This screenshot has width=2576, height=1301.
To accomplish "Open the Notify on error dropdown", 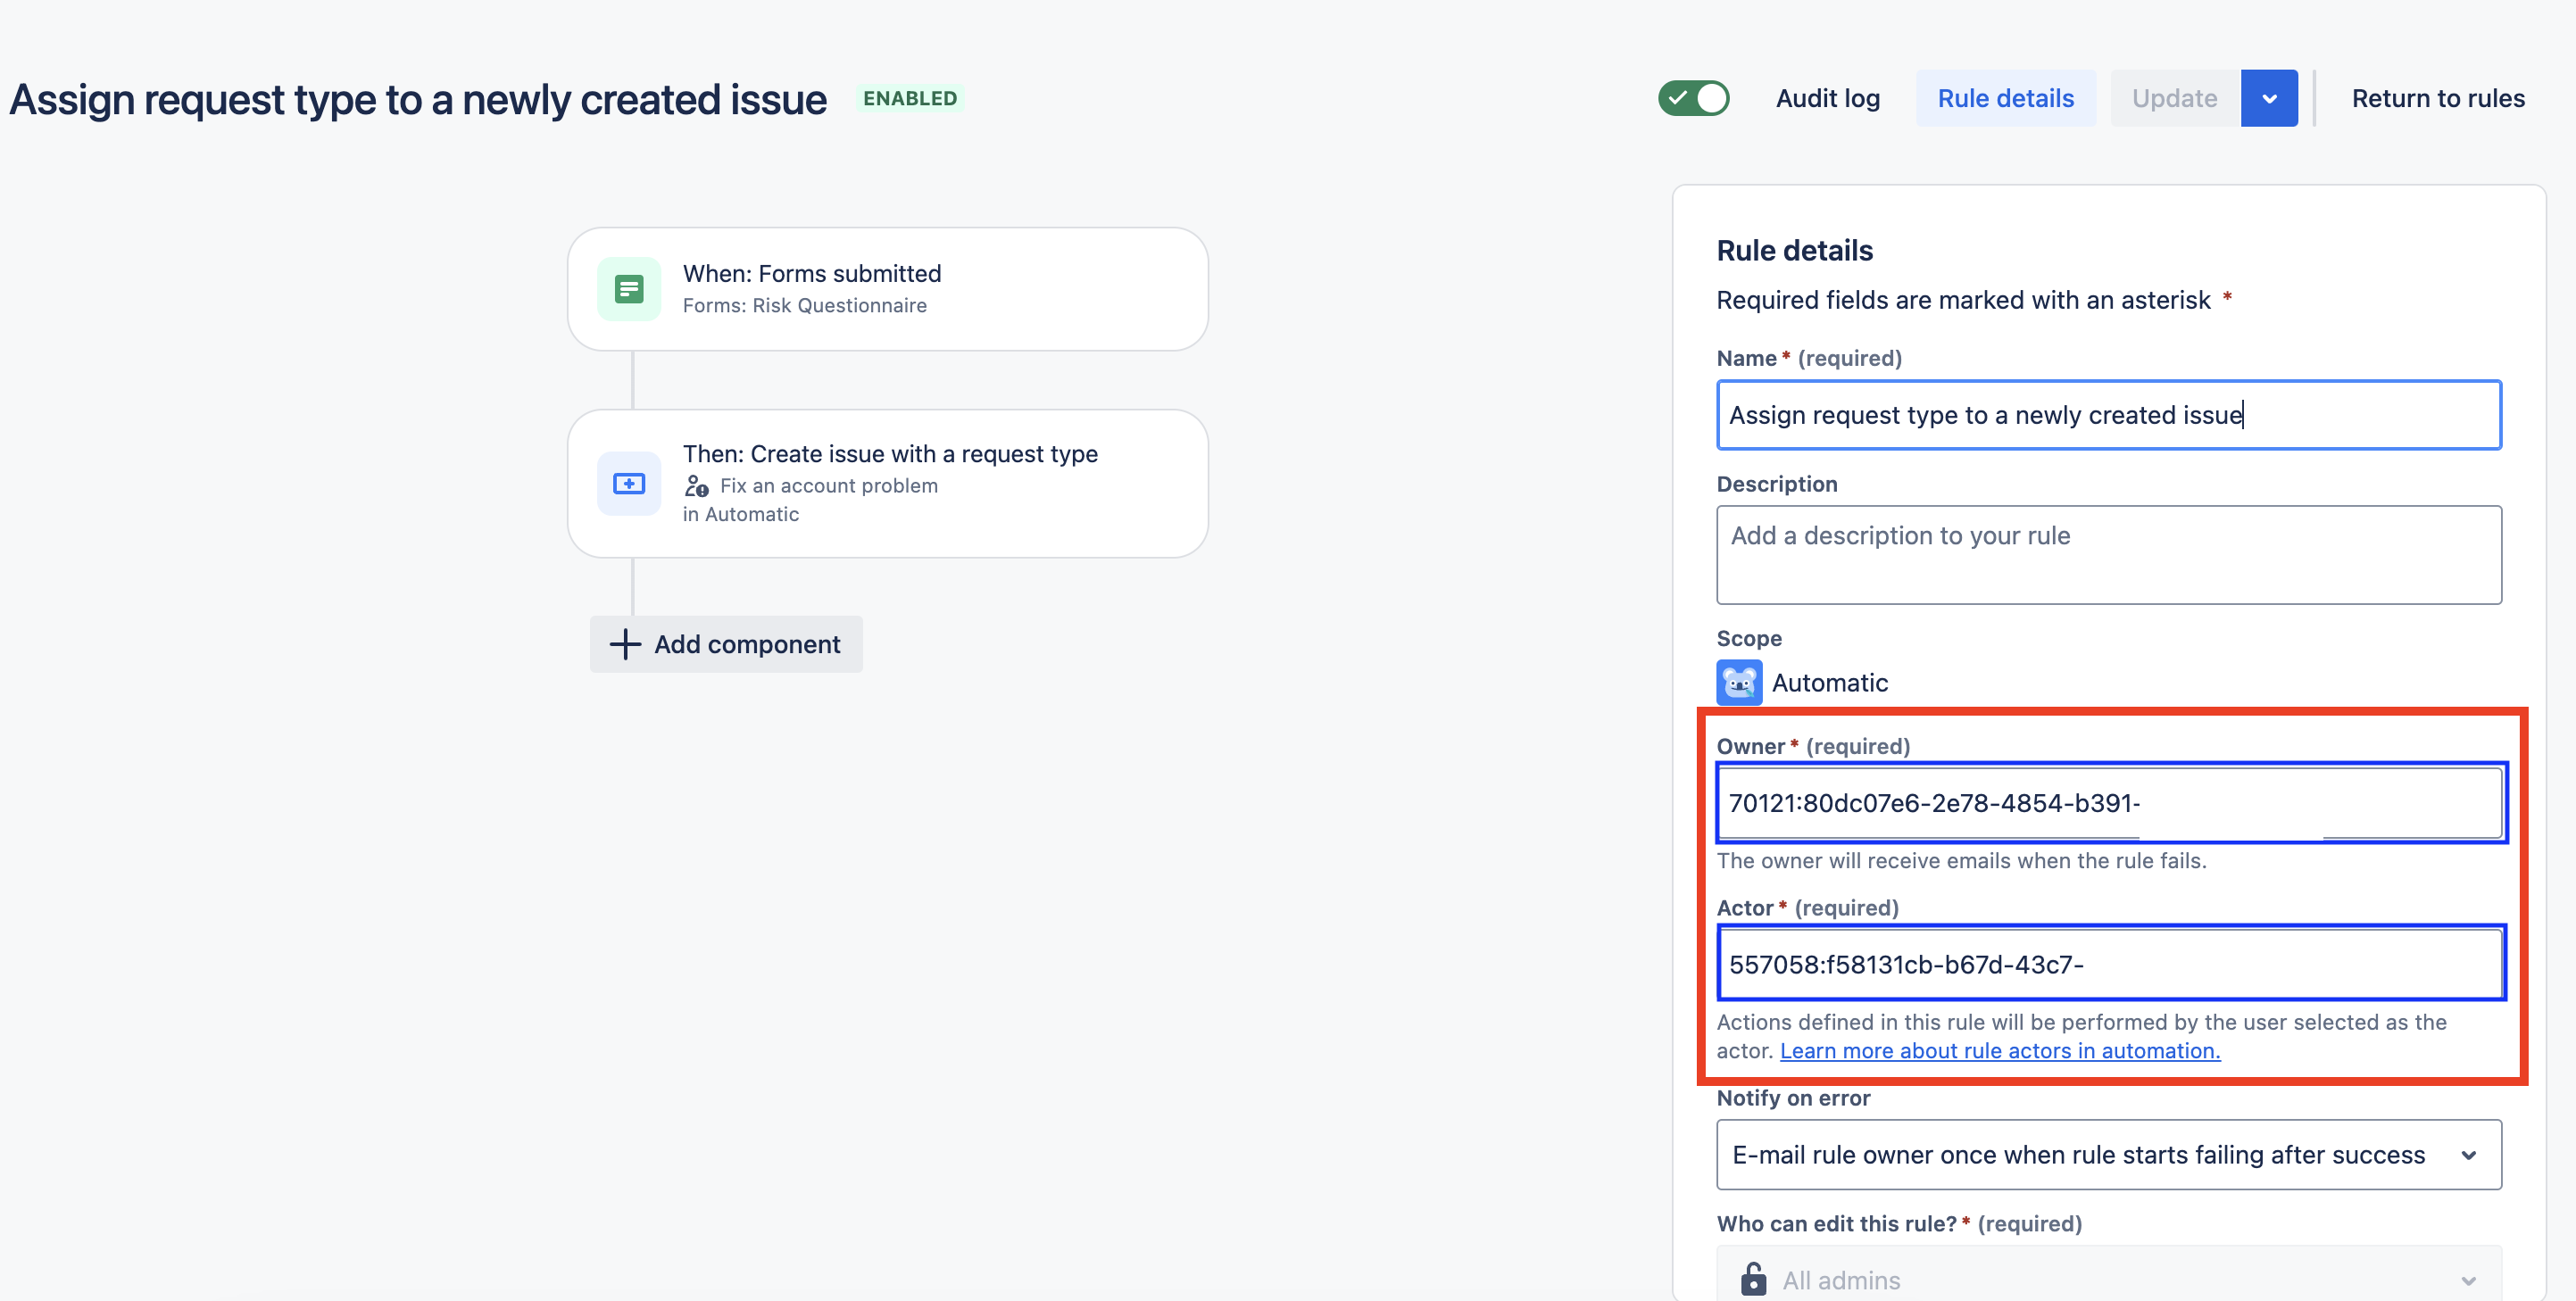I will click(2109, 1154).
